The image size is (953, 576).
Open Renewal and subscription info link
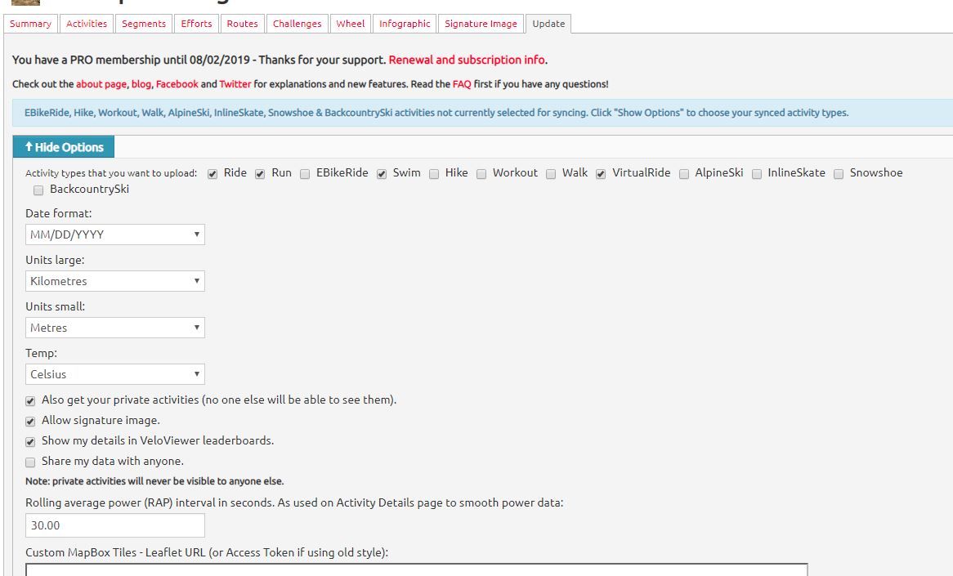coord(467,60)
